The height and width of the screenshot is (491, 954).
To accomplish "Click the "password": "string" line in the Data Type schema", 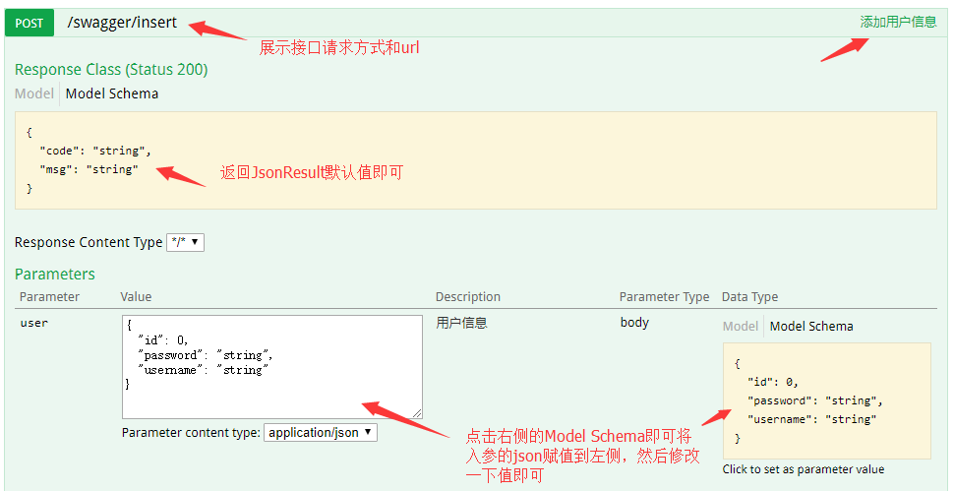I will tap(814, 400).
